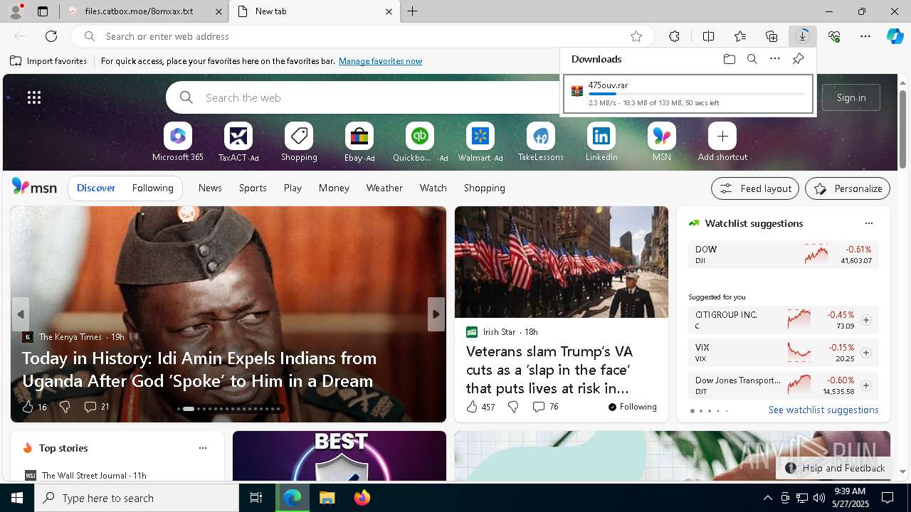Image resolution: width=911 pixels, height=512 pixels.
Task: Open Sports category
Action: [253, 188]
